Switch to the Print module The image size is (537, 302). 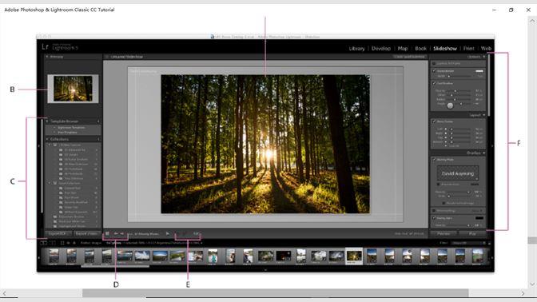(x=469, y=49)
